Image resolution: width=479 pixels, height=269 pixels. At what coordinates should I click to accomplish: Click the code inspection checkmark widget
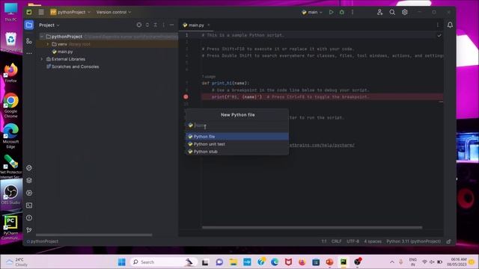(439, 35)
